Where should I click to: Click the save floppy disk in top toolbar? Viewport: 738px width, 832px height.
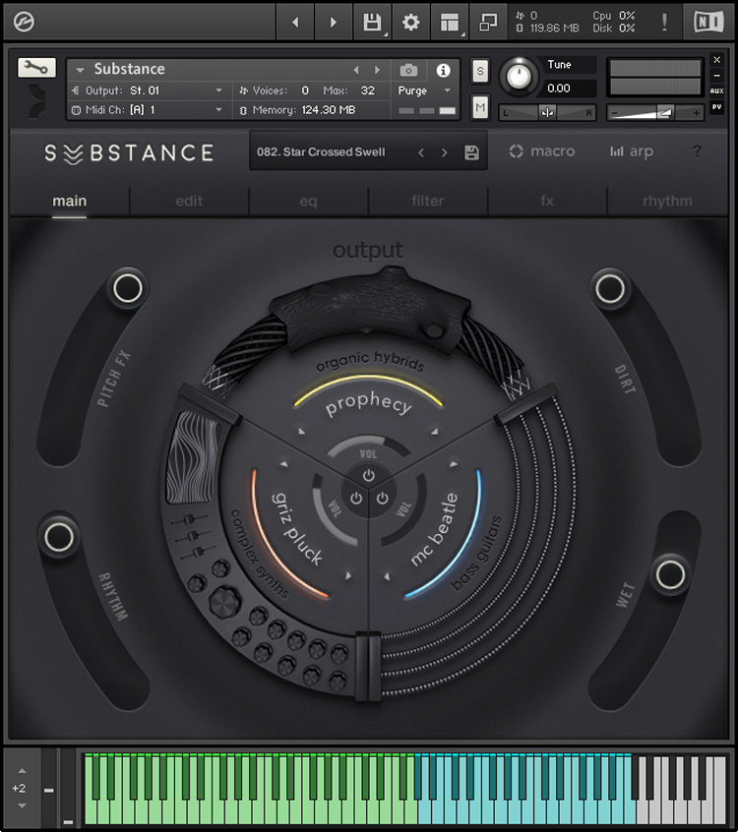tap(372, 22)
